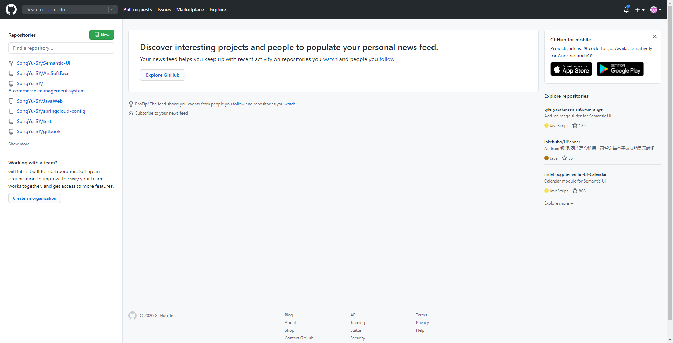The width and height of the screenshot is (673, 343).
Task: Open mdehoog/Semantic-UI-Calendar repository
Action: 575,174
